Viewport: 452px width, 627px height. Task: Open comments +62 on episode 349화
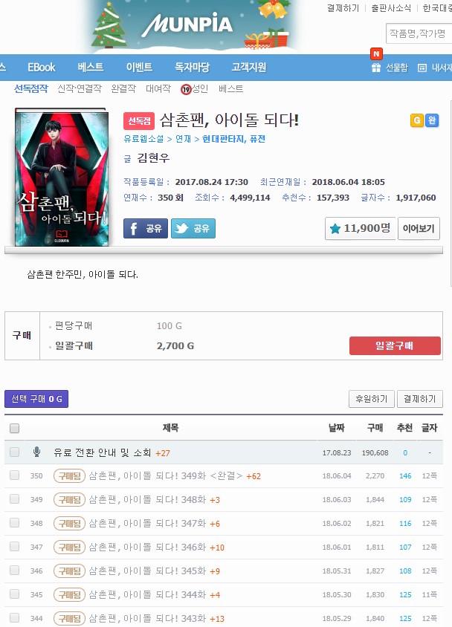254,476
